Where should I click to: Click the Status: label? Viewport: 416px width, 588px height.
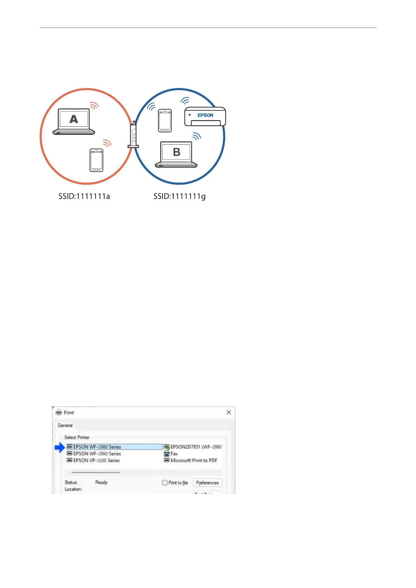click(x=71, y=482)
